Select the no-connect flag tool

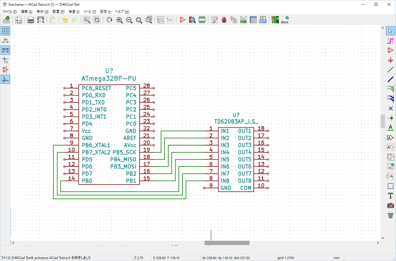click(391, 108)
